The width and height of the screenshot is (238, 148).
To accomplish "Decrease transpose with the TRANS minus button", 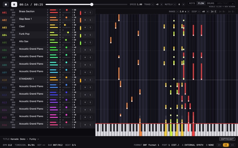I will (153, 4).
